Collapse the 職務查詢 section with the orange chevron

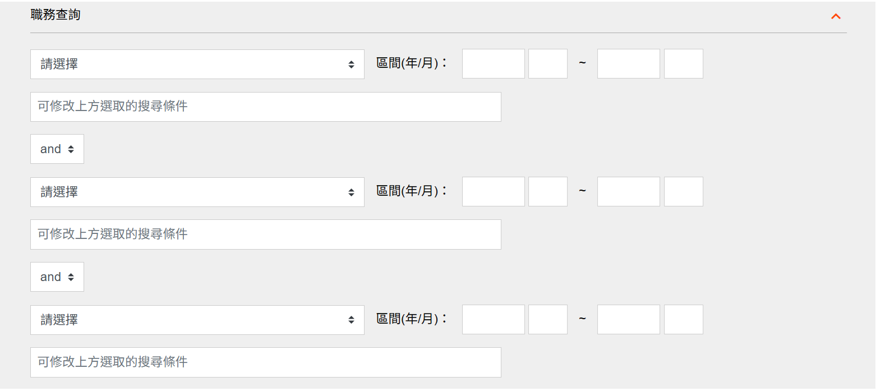click(x=836, y=16)
